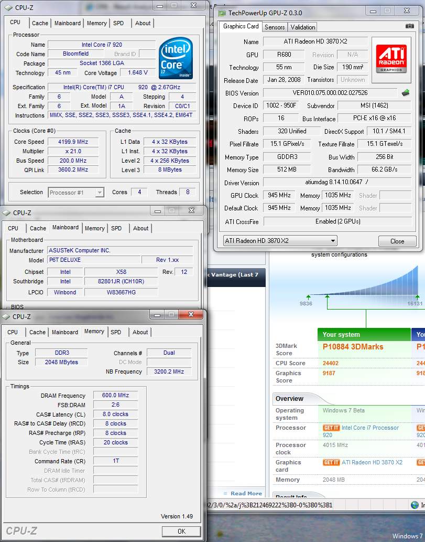Viewport: 425px width, 542px height.
Task: Click the P10884 3DMarks score text
Action: 353,347
